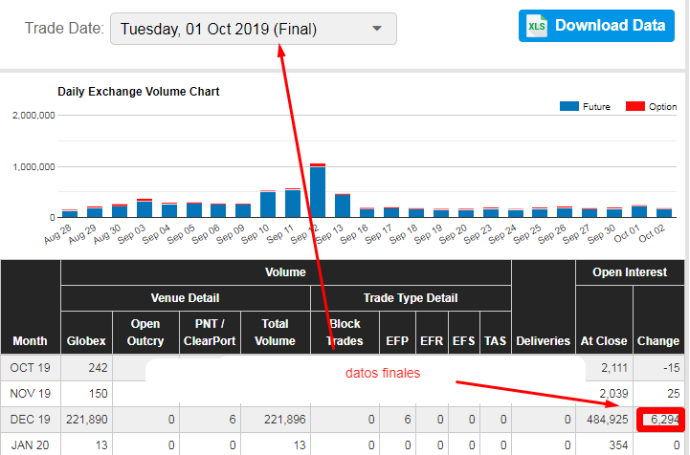Click the Sep 10 volume bar

pos(268,204)
